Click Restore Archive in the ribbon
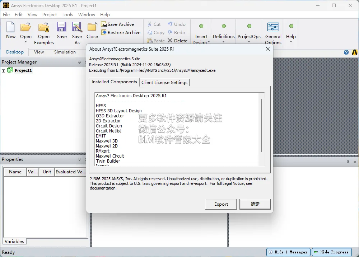 pos(121,33)
